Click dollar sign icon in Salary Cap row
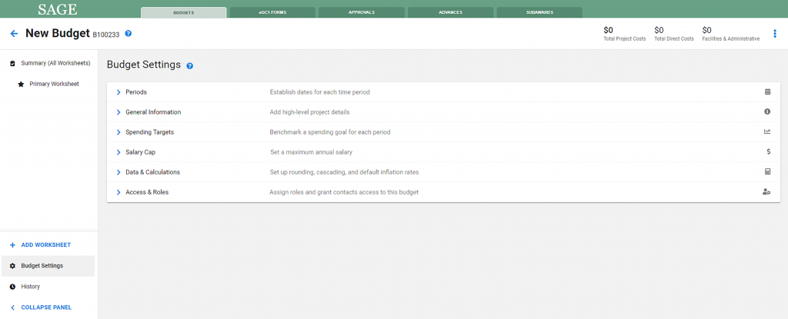788x319 pixels. 769,151
